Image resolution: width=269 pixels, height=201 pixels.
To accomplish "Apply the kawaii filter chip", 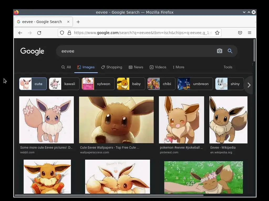I will coord(64,84).
